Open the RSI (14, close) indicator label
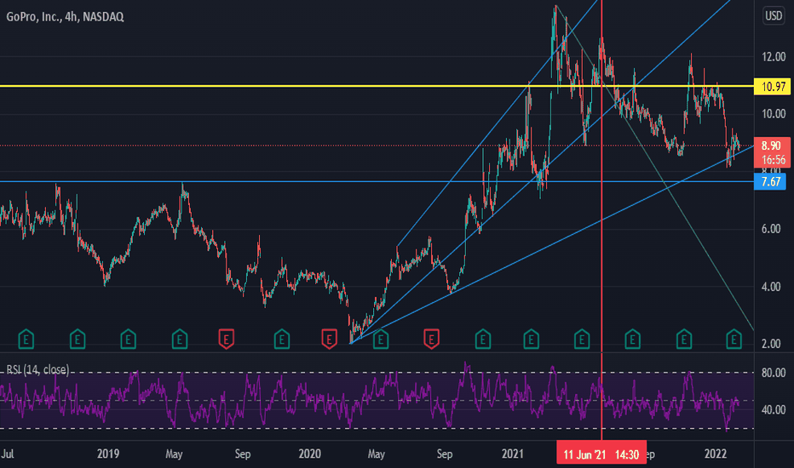Image resolution: width=794 pixels, height=468 pixels. point(37,369)
